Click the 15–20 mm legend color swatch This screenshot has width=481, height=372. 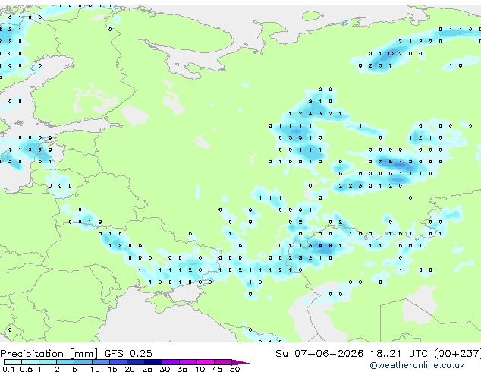pos(118,362)
